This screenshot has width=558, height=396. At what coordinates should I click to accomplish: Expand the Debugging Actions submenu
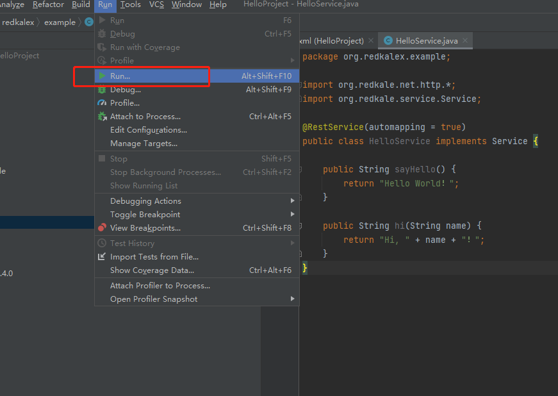[x=293, y=201]
